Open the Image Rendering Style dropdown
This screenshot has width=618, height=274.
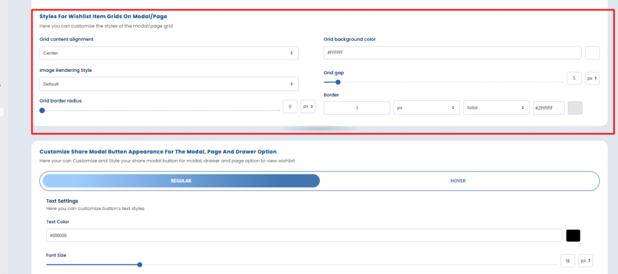(169, 84)
